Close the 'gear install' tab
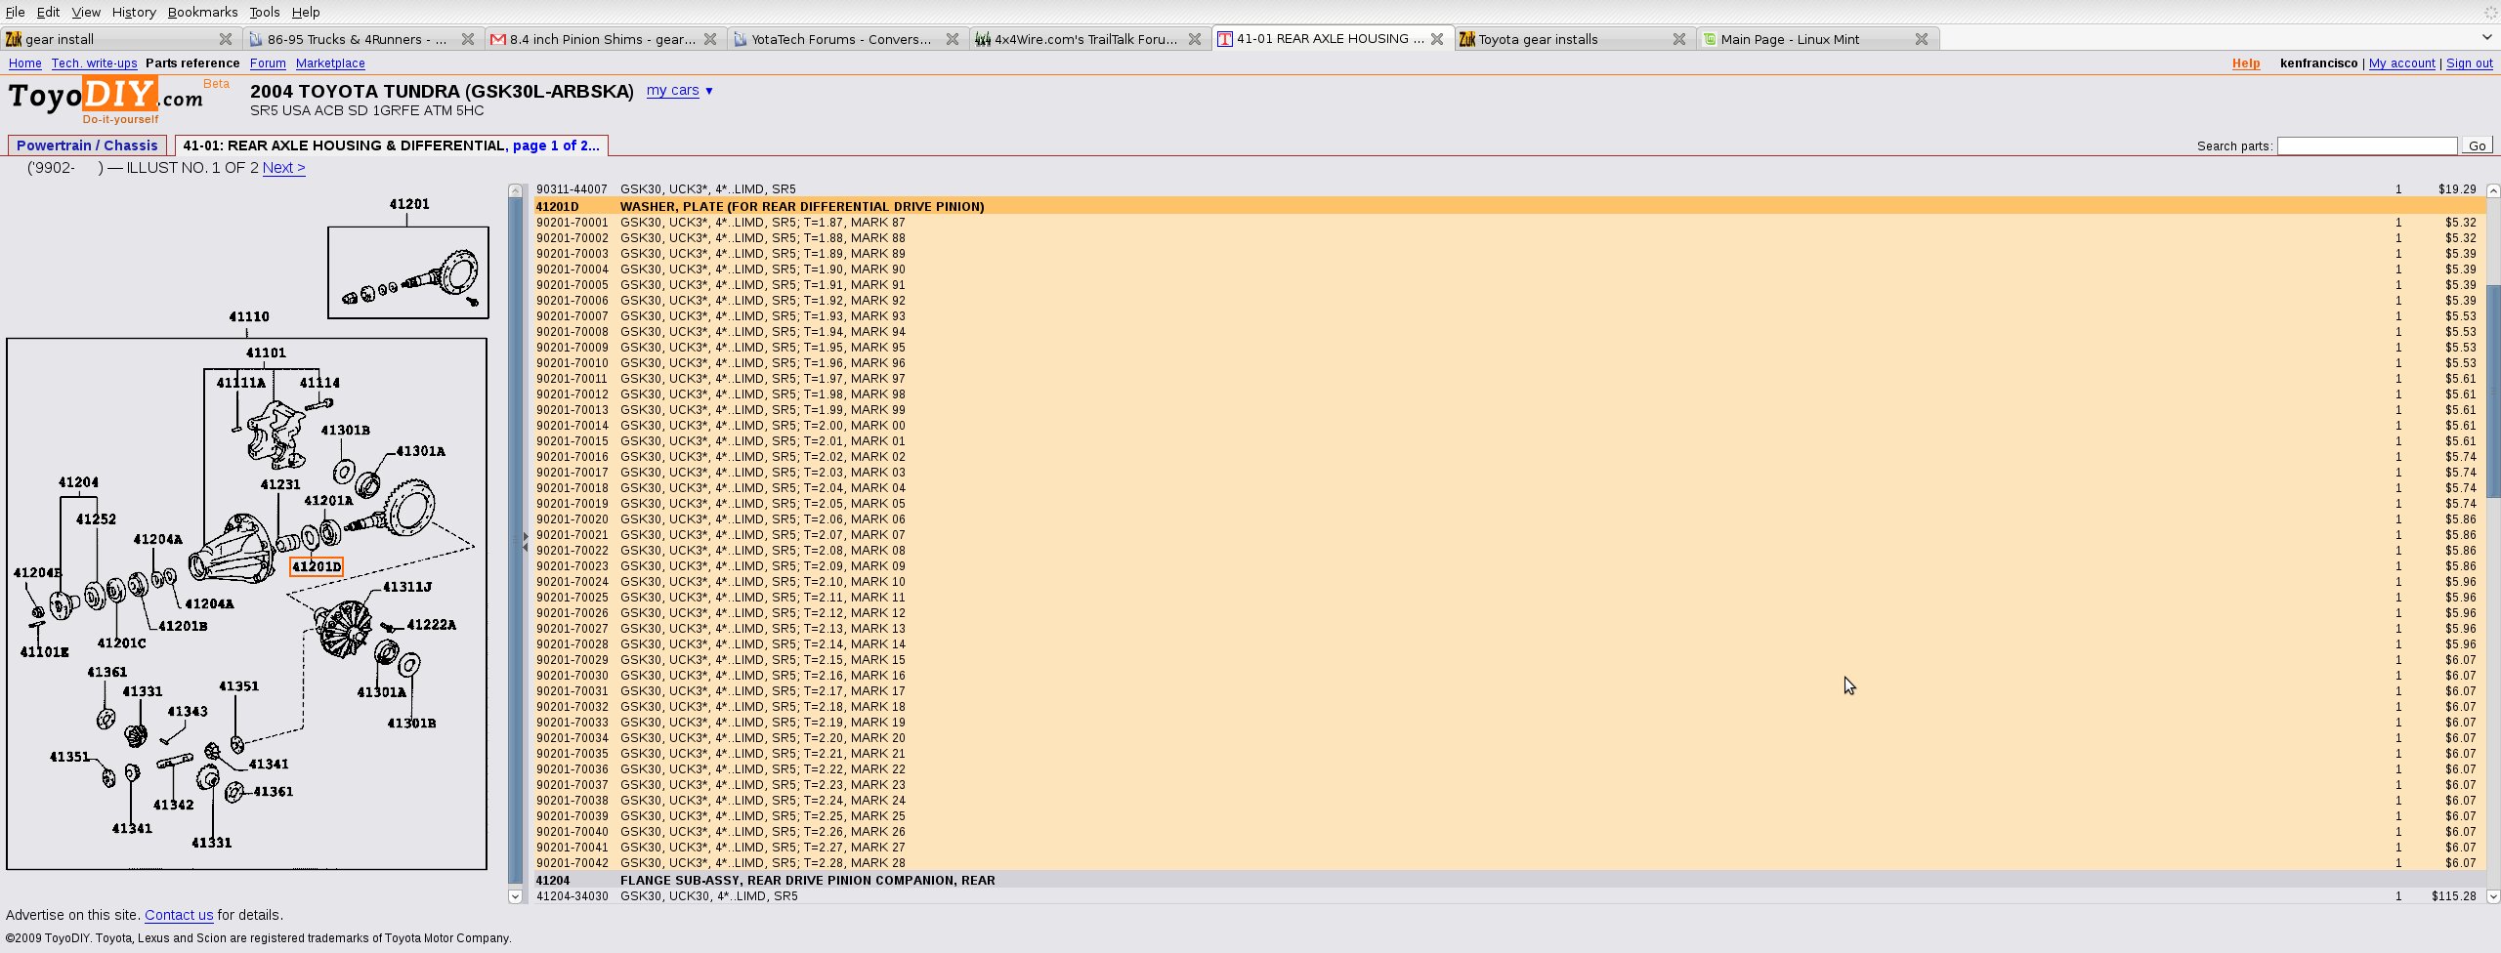This screenshot has width=2501, height=953. [226, 39]
